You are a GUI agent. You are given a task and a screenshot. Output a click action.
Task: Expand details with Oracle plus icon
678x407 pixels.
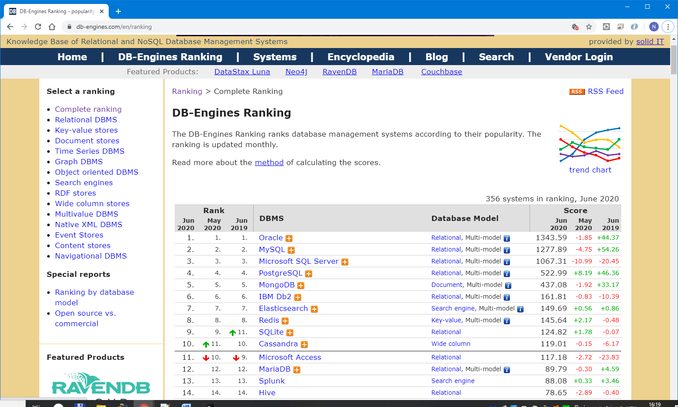289,238
